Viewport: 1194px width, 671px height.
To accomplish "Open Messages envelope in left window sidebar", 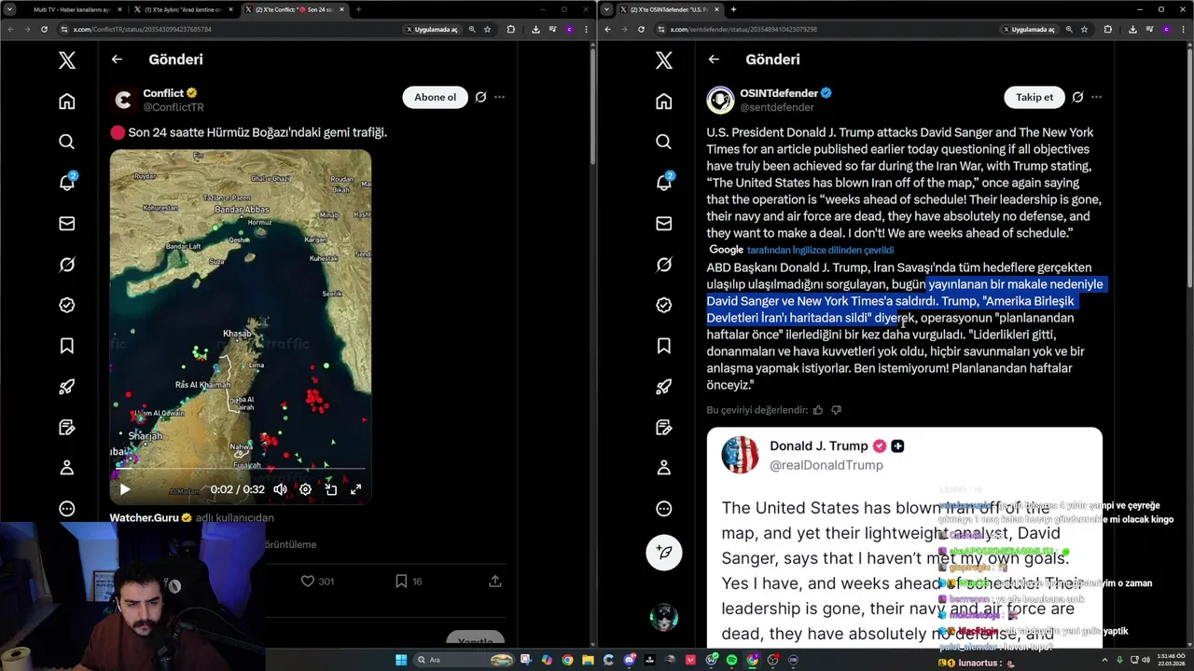I will 66,224.
